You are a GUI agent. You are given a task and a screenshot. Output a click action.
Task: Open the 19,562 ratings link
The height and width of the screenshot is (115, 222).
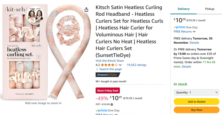pos(137,65)
